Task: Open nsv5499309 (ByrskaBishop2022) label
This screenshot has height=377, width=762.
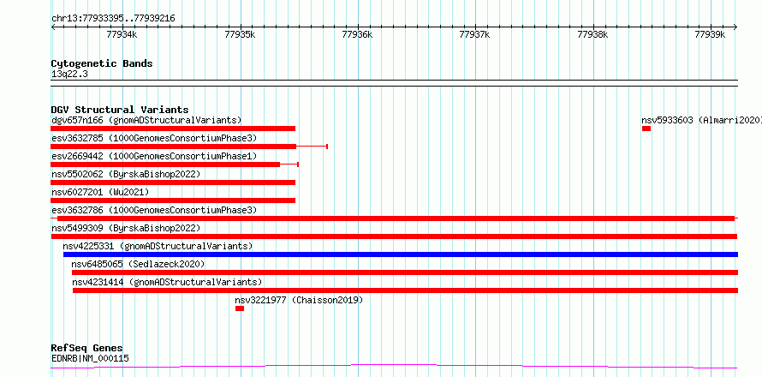Action: (x=126, y=228)
